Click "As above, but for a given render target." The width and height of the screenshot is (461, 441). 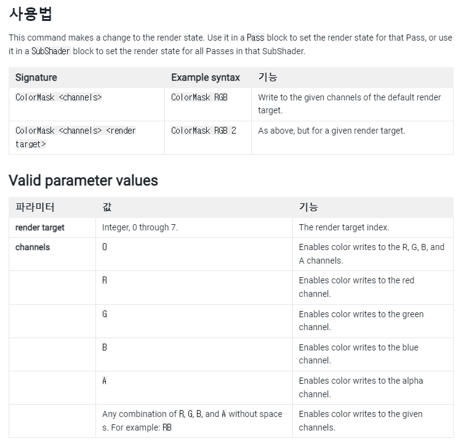(331, 131)
